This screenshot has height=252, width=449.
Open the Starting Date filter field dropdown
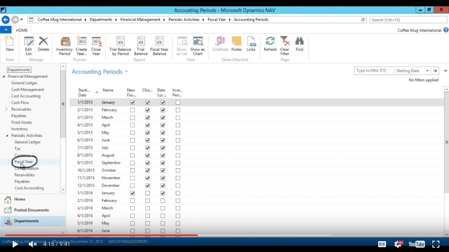pyautogui.click(x=427, y=71)
